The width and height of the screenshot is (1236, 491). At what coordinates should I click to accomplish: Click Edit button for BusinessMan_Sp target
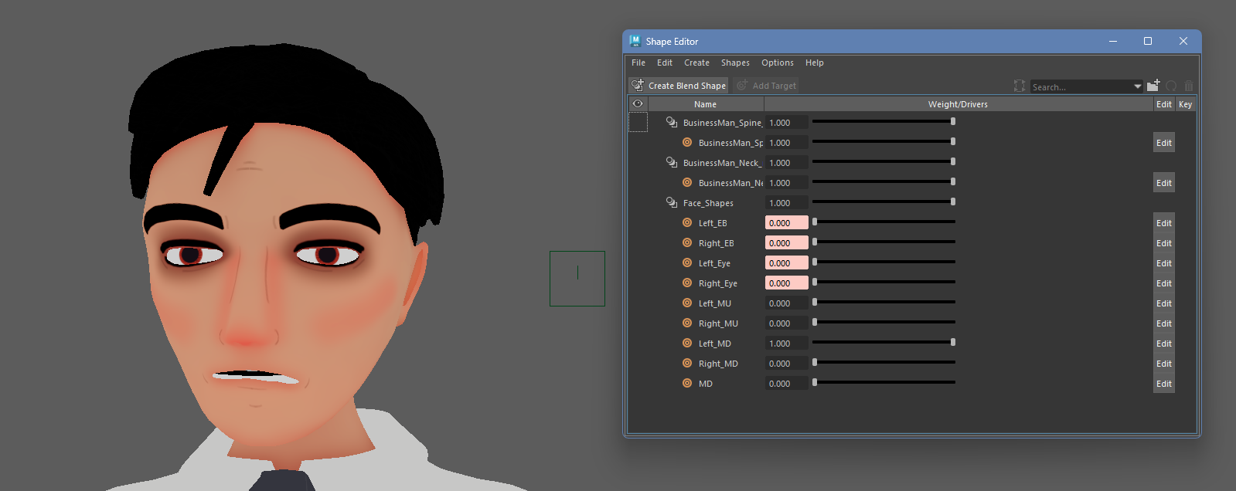[1164, 142]
